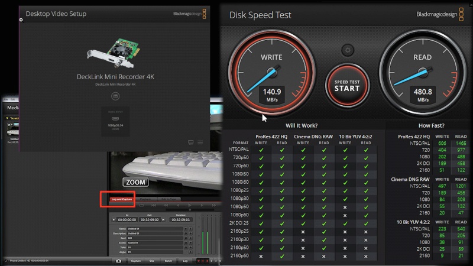Switch Desktop Video Setup to list view
The width and height of the screenshot is (473, 266).
coord(200,142)
